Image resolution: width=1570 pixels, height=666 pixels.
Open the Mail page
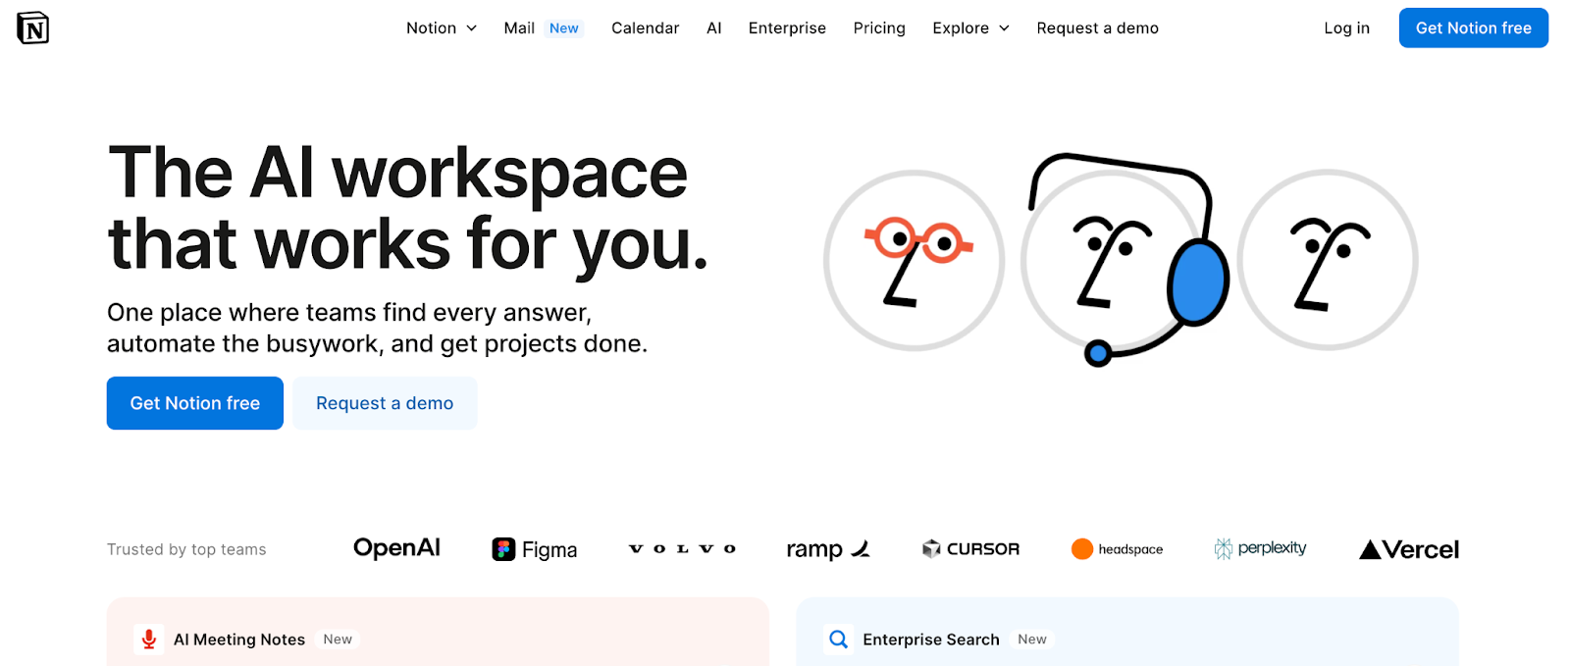coord(519,28)
